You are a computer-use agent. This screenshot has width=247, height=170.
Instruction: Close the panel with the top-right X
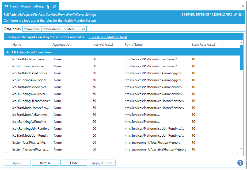point(243,6)
